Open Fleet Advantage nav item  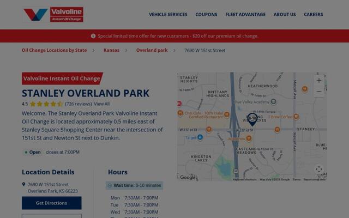pos(245,15)
